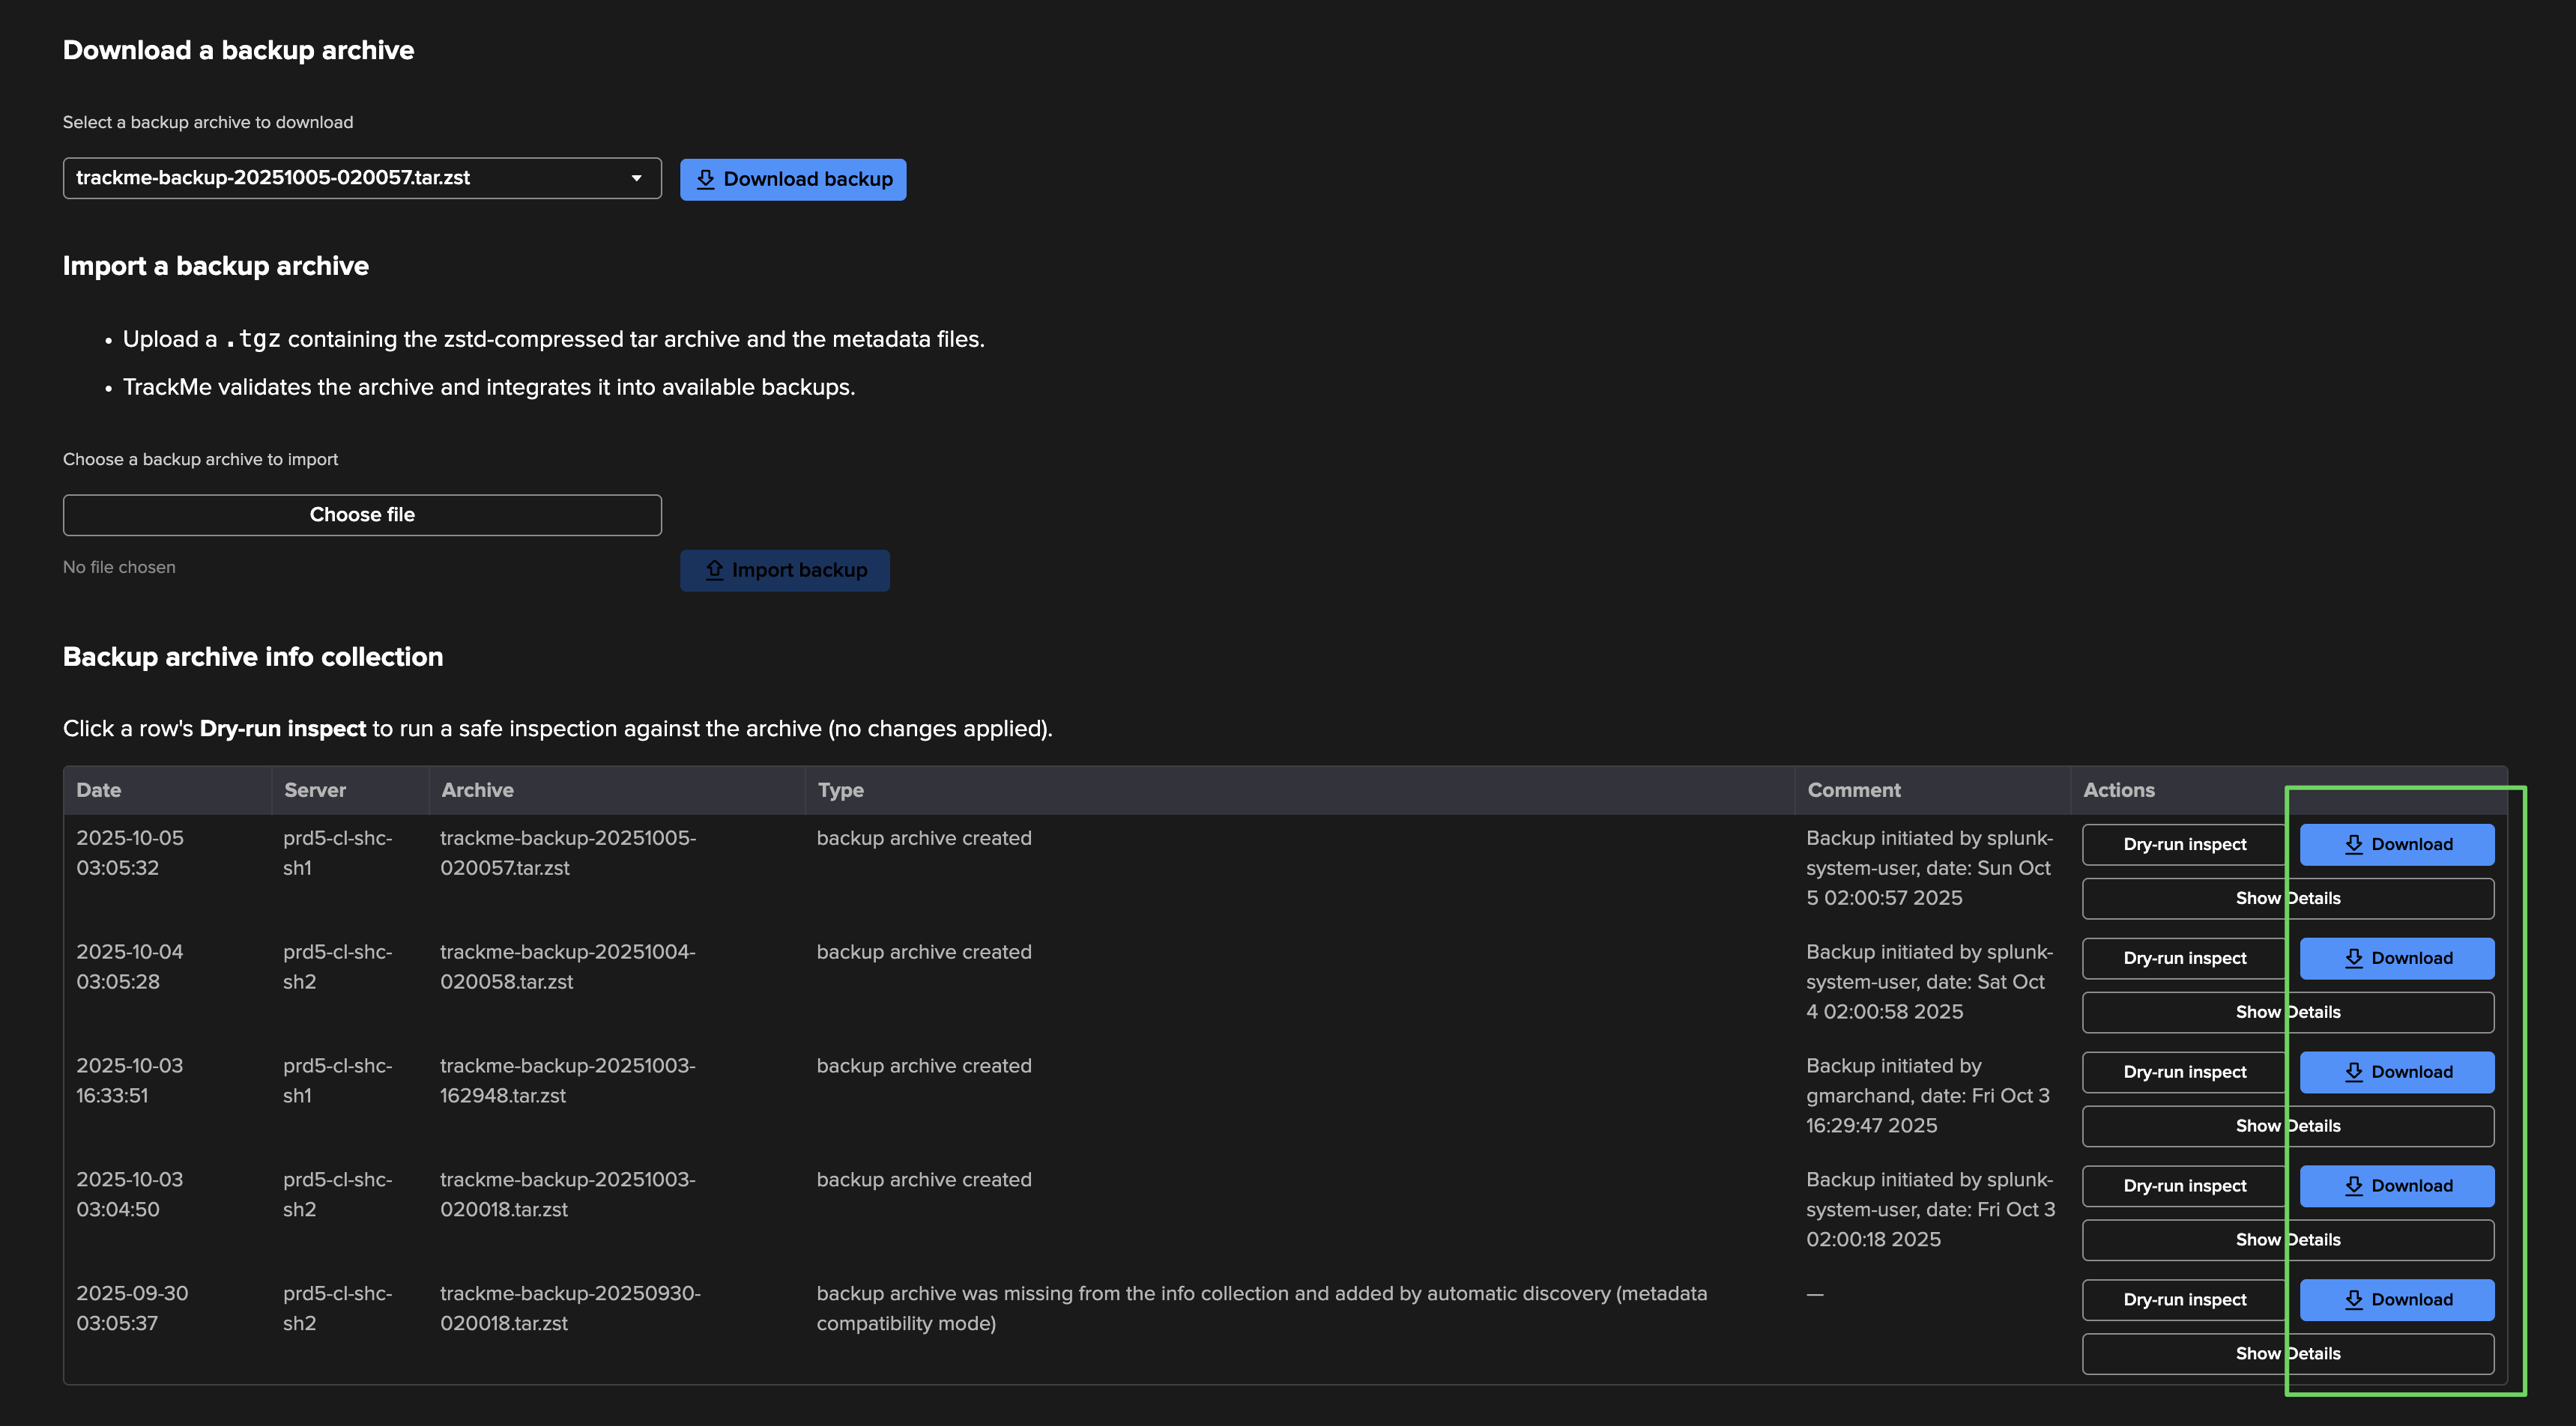
Task: Click upload icon on Import backup button
Action: click(x=714, y=570)
